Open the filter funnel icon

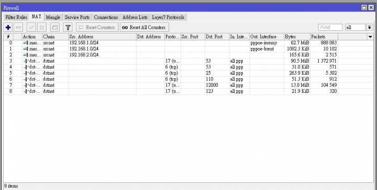[68, 27]
